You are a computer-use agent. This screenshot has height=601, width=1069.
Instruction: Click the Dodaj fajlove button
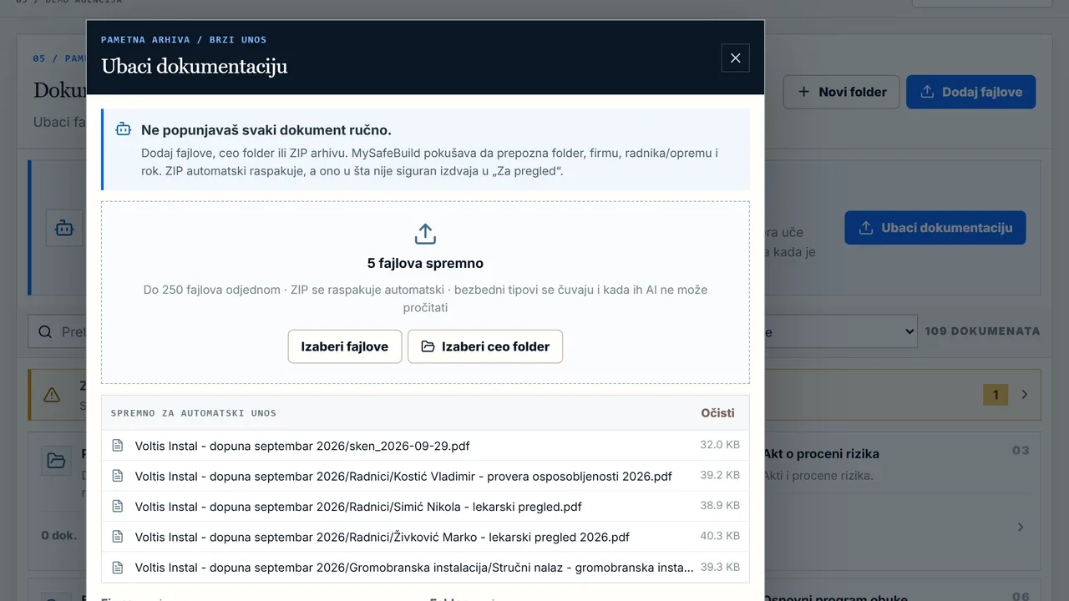click(970, 92)
